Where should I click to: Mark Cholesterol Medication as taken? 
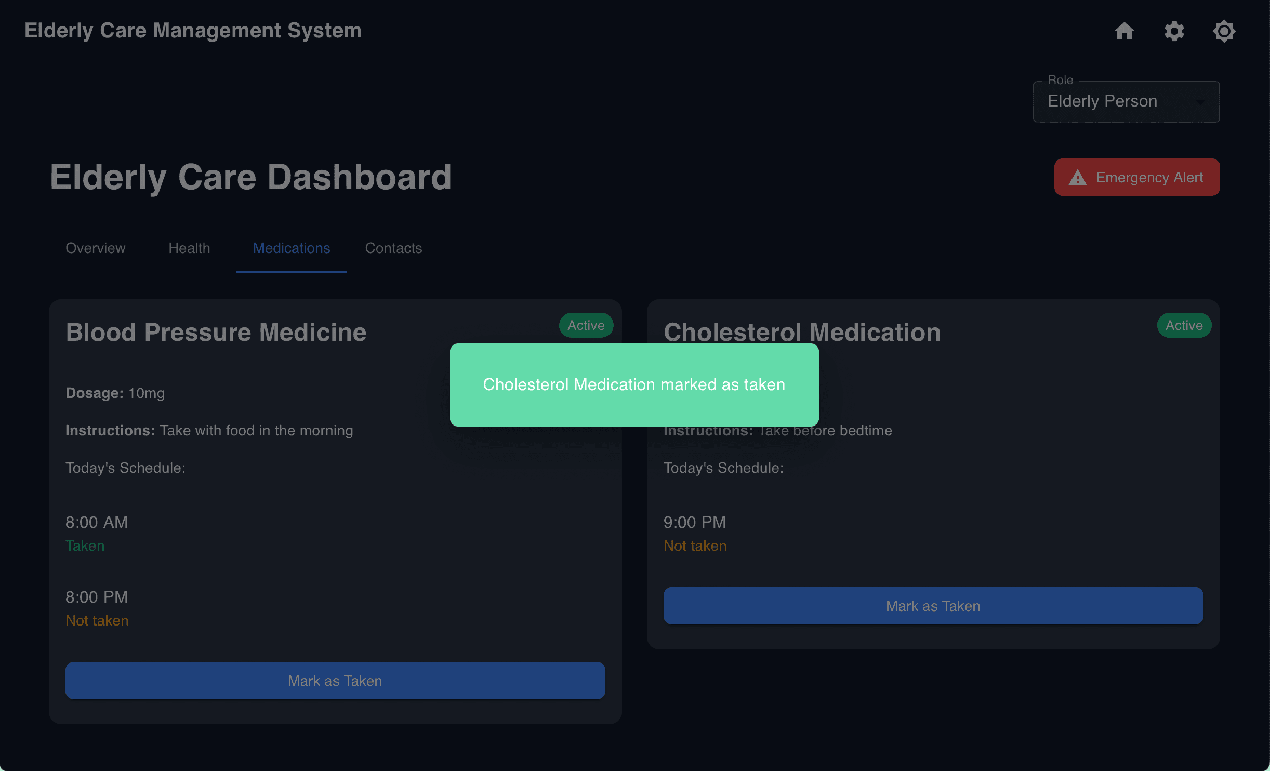[x=933, y=606]
